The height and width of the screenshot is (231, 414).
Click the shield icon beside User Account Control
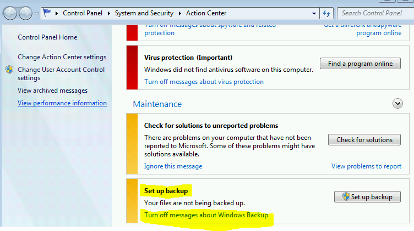click(x=9, y=70)
